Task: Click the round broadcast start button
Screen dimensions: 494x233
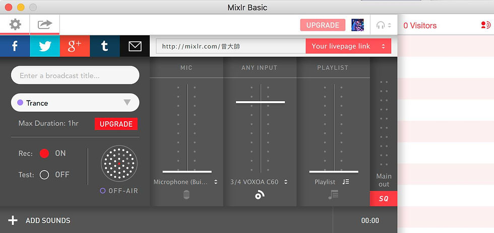Action: (119, 164)
